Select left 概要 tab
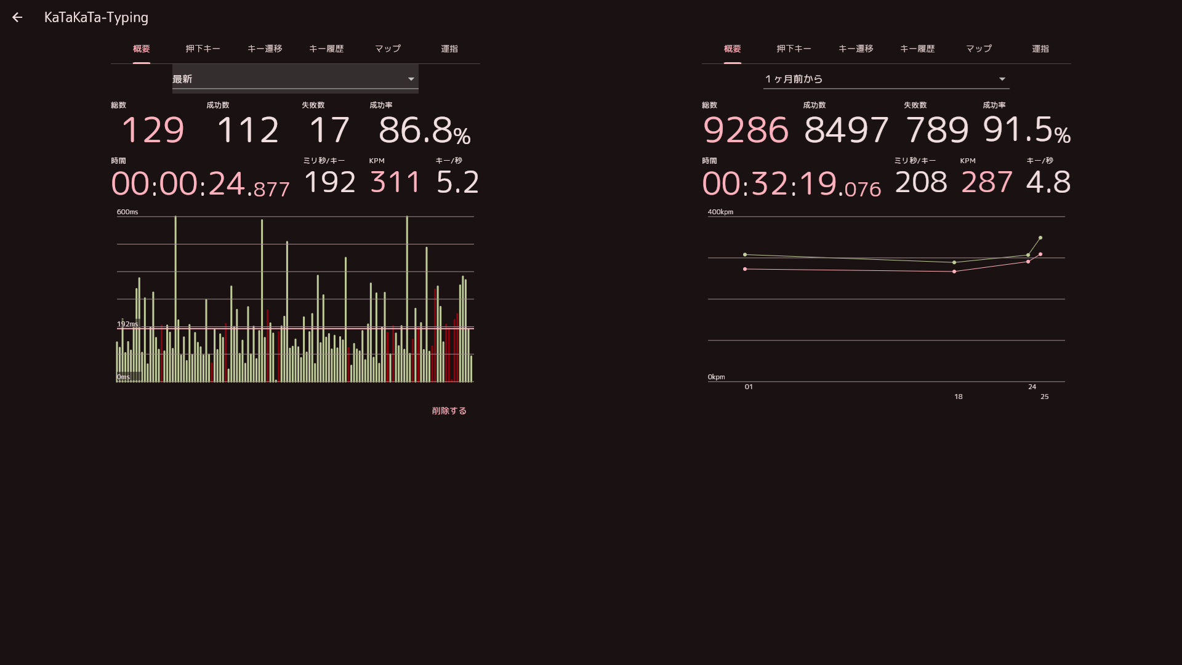The width and height of the screenshot is (1182, 665). pos(142,49)
